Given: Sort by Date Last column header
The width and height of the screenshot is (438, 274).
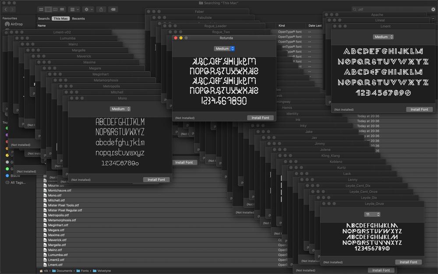Looking at the screenshot, I should point(315,26).
